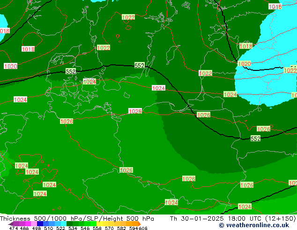Click the '486' legend value
297x230 pixels.
[x=24, y=228]
